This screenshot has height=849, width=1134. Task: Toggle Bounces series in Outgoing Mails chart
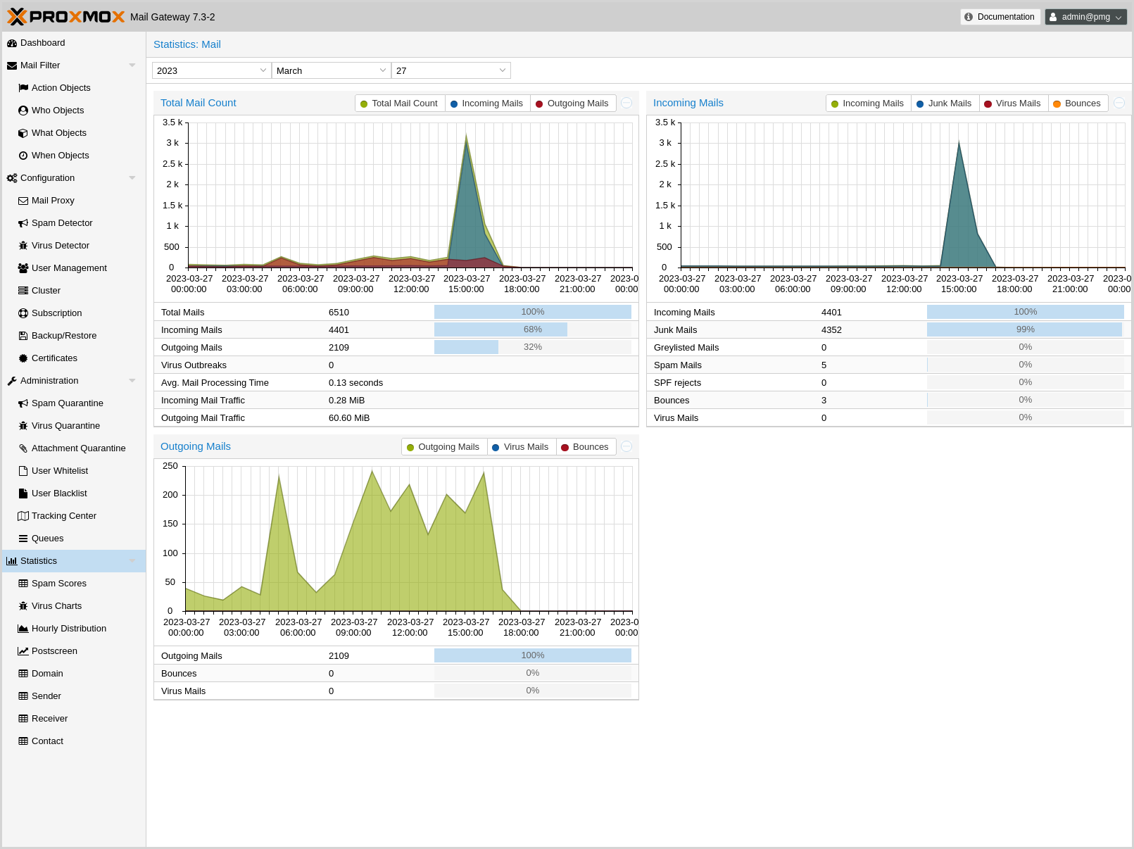pos(584,447)
